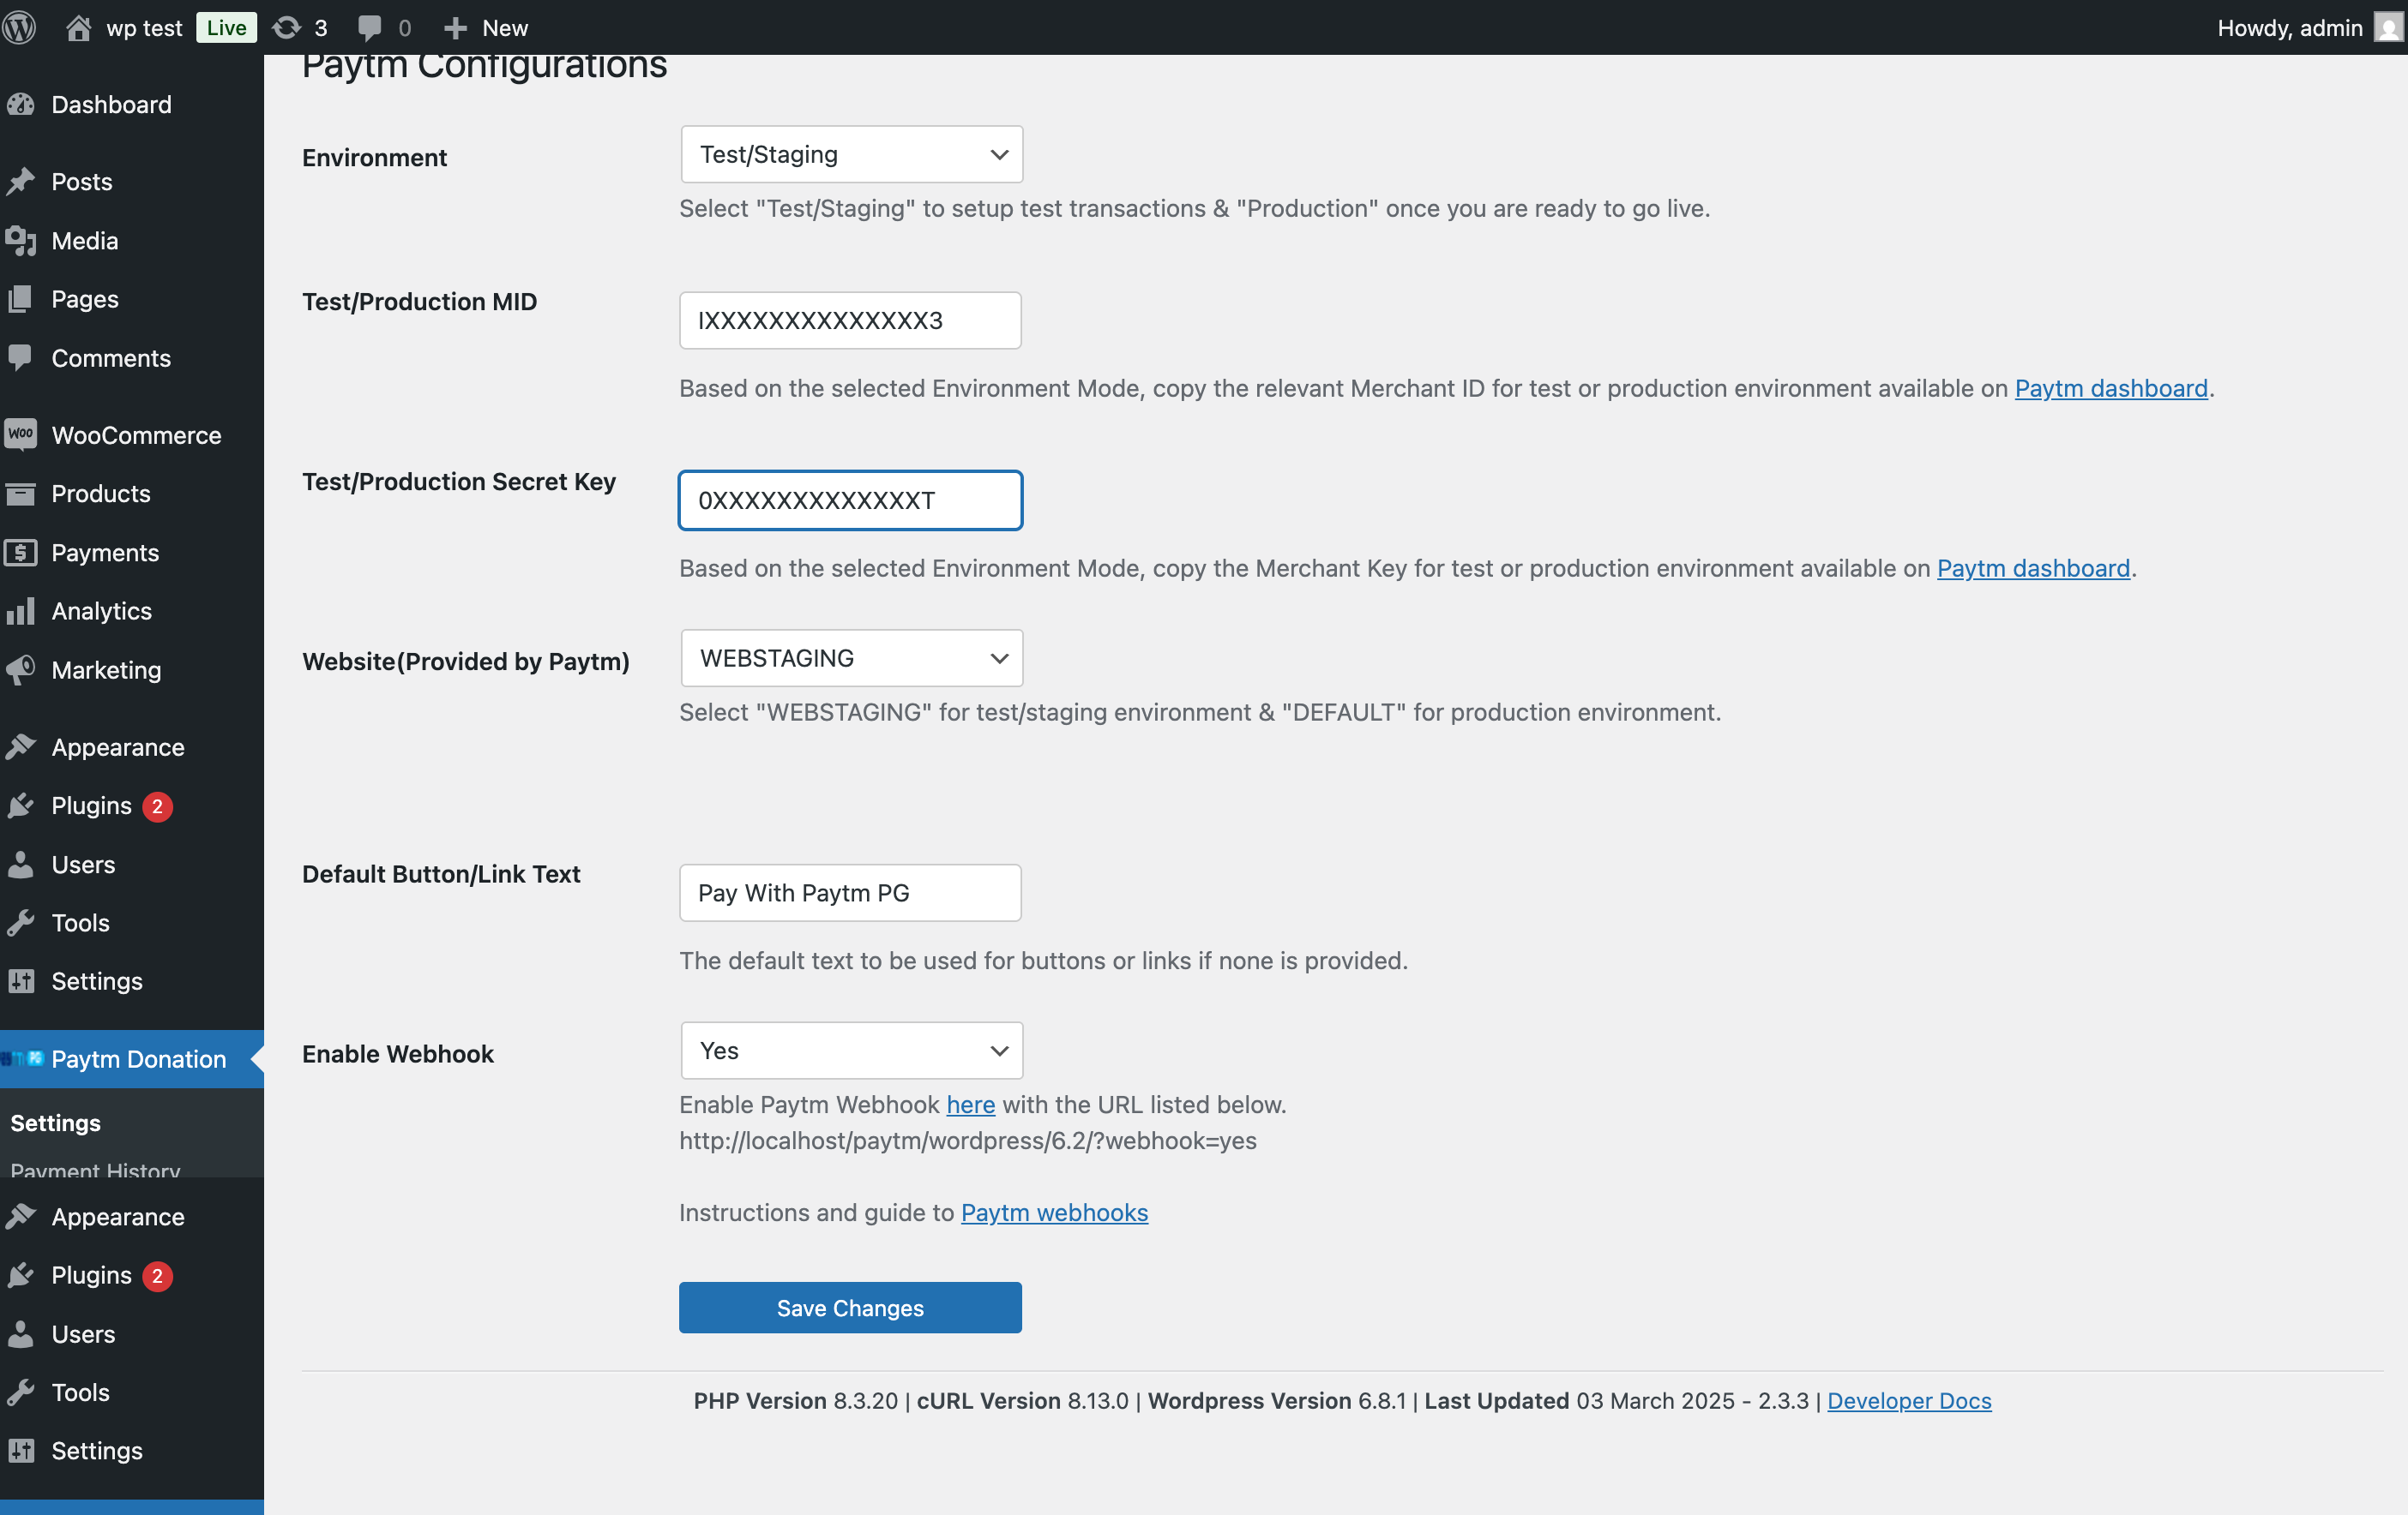Open the wp test home icon
2408x1515 pixels.
78,27
